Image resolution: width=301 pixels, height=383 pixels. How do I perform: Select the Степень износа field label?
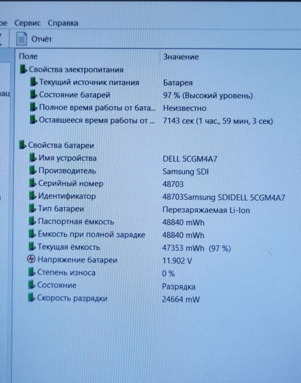pyautogui.click(x=66, y=272)
